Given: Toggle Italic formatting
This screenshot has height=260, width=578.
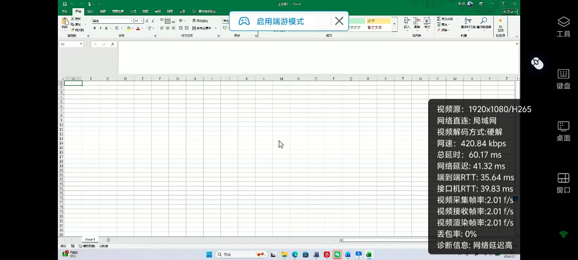Looking at the screenshot, I should [x=101, y=28].
